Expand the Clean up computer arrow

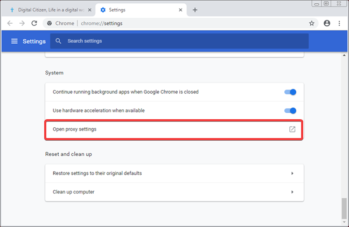tap(292, 192)
